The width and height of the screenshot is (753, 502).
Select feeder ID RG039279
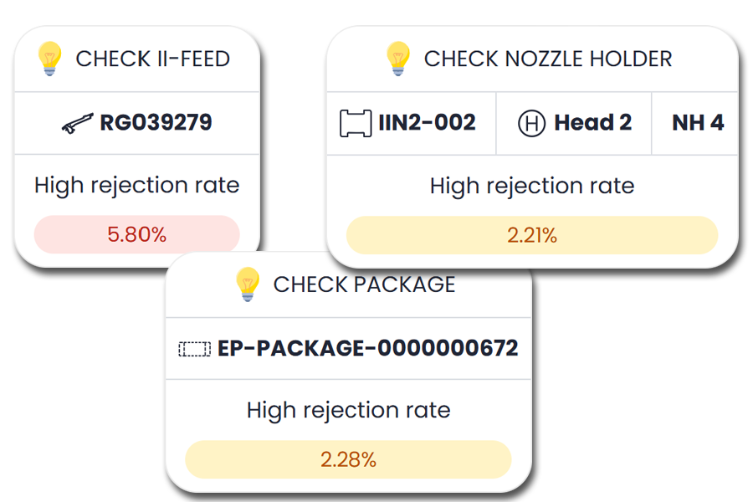click(156, 123)
